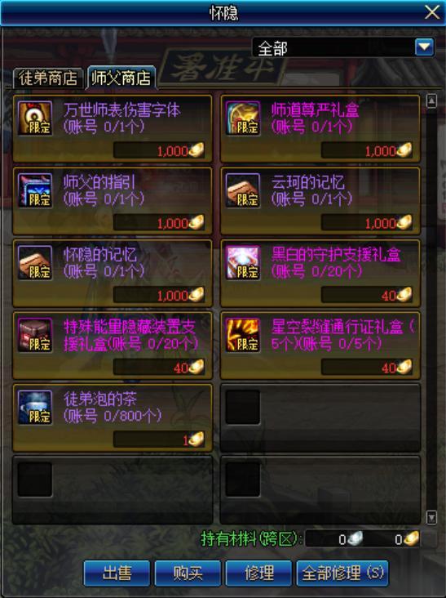
Task: Select the 师道尊严礼盒 item icon
Action: [x=243, y=118]
